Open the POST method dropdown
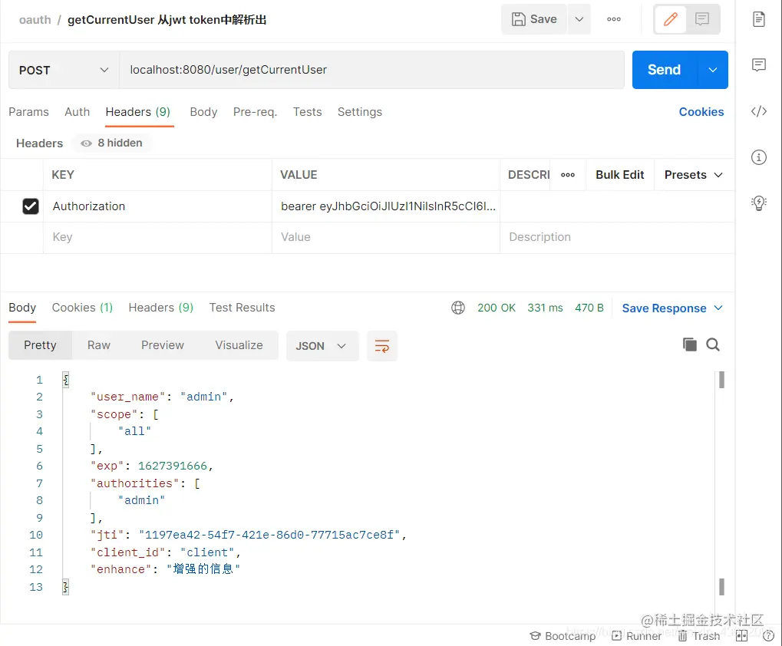782x646 pixels. coord(64,70)
